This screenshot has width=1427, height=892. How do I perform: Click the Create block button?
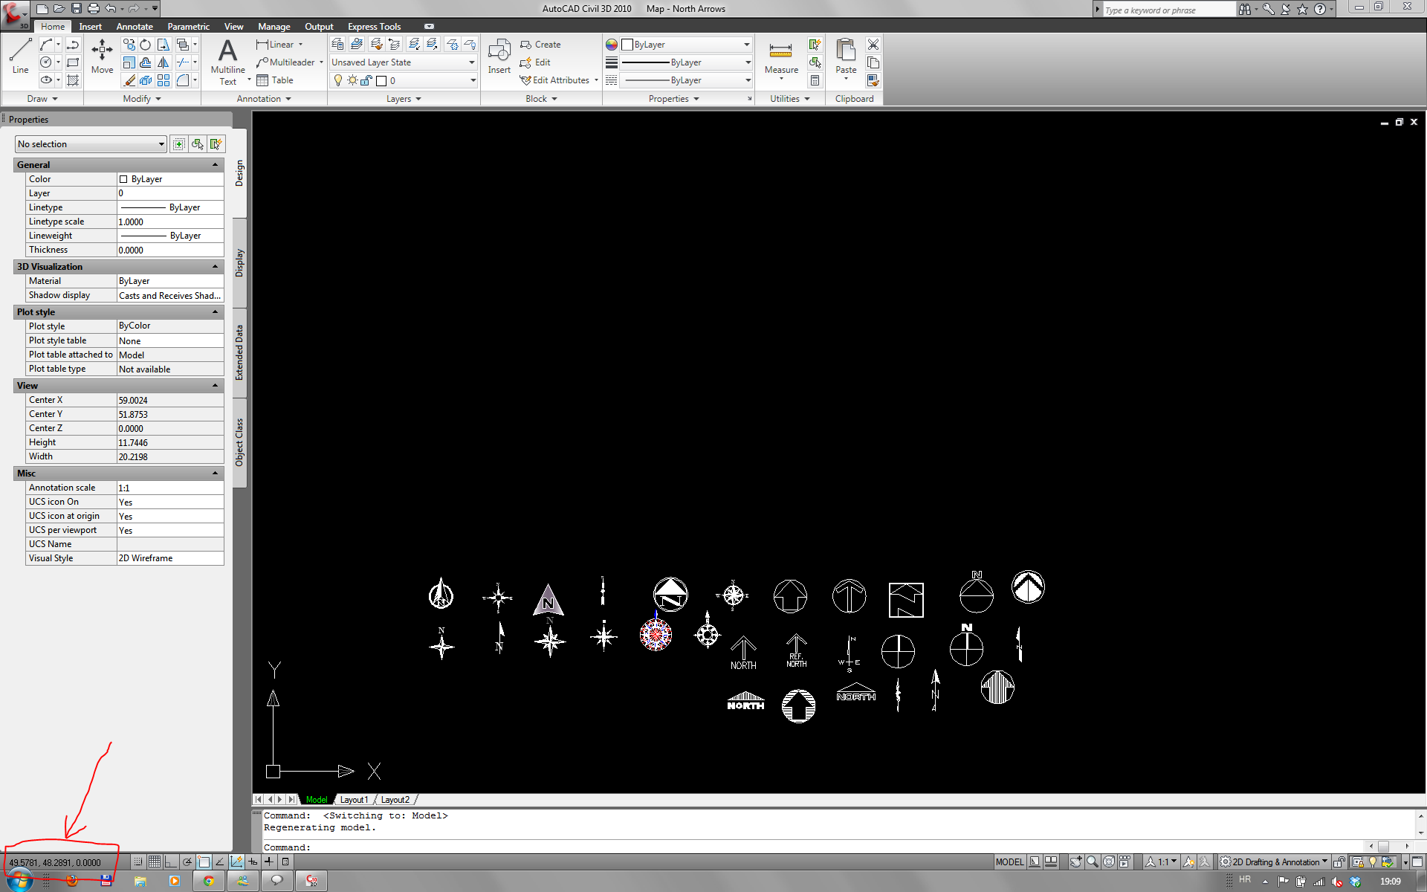[541, 45]
